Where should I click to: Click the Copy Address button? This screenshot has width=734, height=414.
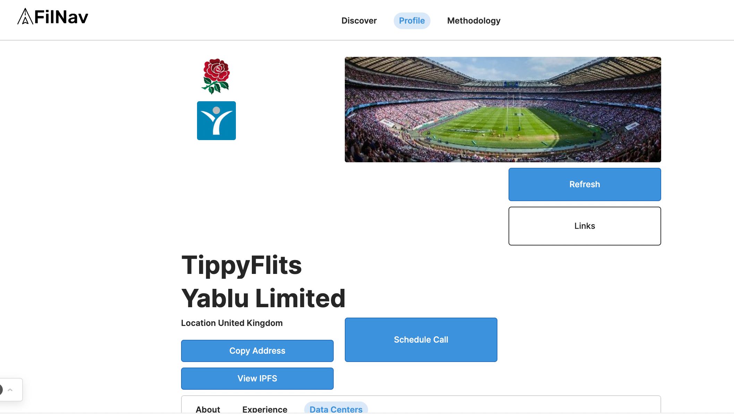pyautogui.click(x=257, y=351)
